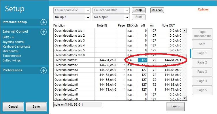This screenshot has height=114, width=217.
Task: Click the Preferences section header
Action: (24, 70)
